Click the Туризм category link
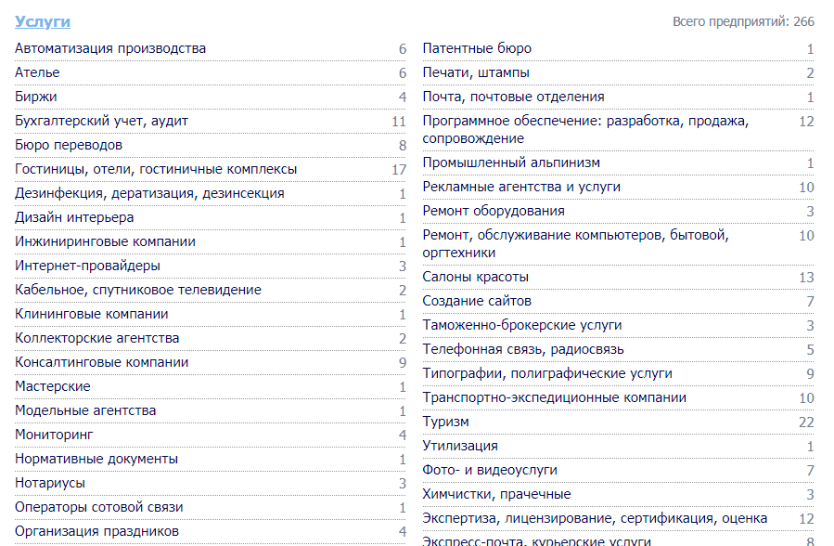Image resolution: width=834 pixels, height=546 pixels. [x=445, y=422]
